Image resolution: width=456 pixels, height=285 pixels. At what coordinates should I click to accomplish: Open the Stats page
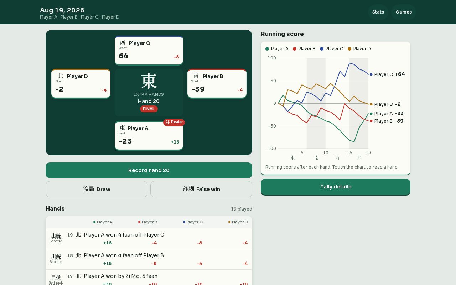pos(378,12)
